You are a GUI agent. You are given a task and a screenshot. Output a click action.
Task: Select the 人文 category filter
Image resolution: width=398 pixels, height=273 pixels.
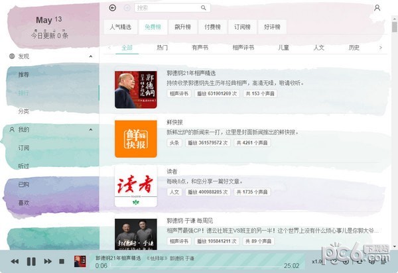(x=319, y=48)
